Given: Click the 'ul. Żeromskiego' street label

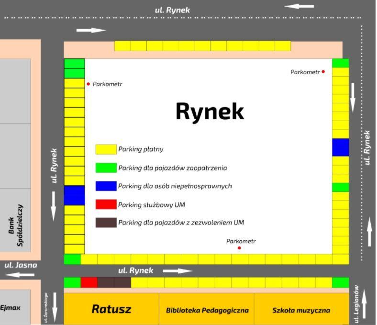Looking at the screenshot, I should (x=45, y=308).
